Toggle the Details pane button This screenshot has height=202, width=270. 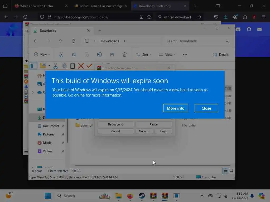221,55
